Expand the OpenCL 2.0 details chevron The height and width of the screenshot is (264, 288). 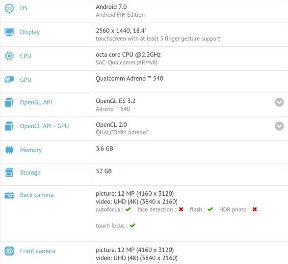click(x=279, y=126)
